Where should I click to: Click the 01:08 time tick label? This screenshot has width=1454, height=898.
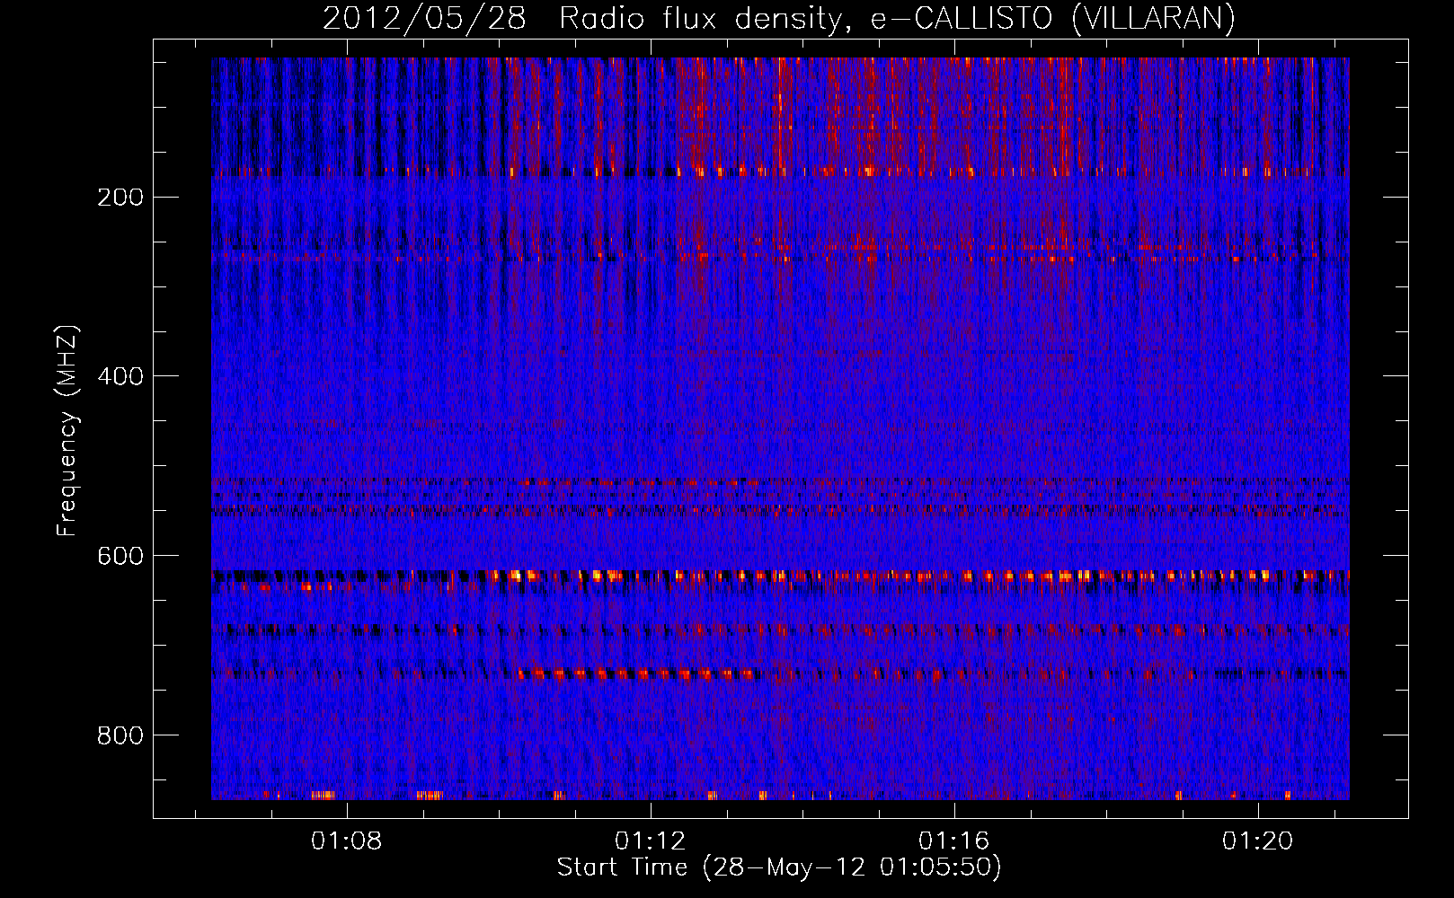coord(346,841)
